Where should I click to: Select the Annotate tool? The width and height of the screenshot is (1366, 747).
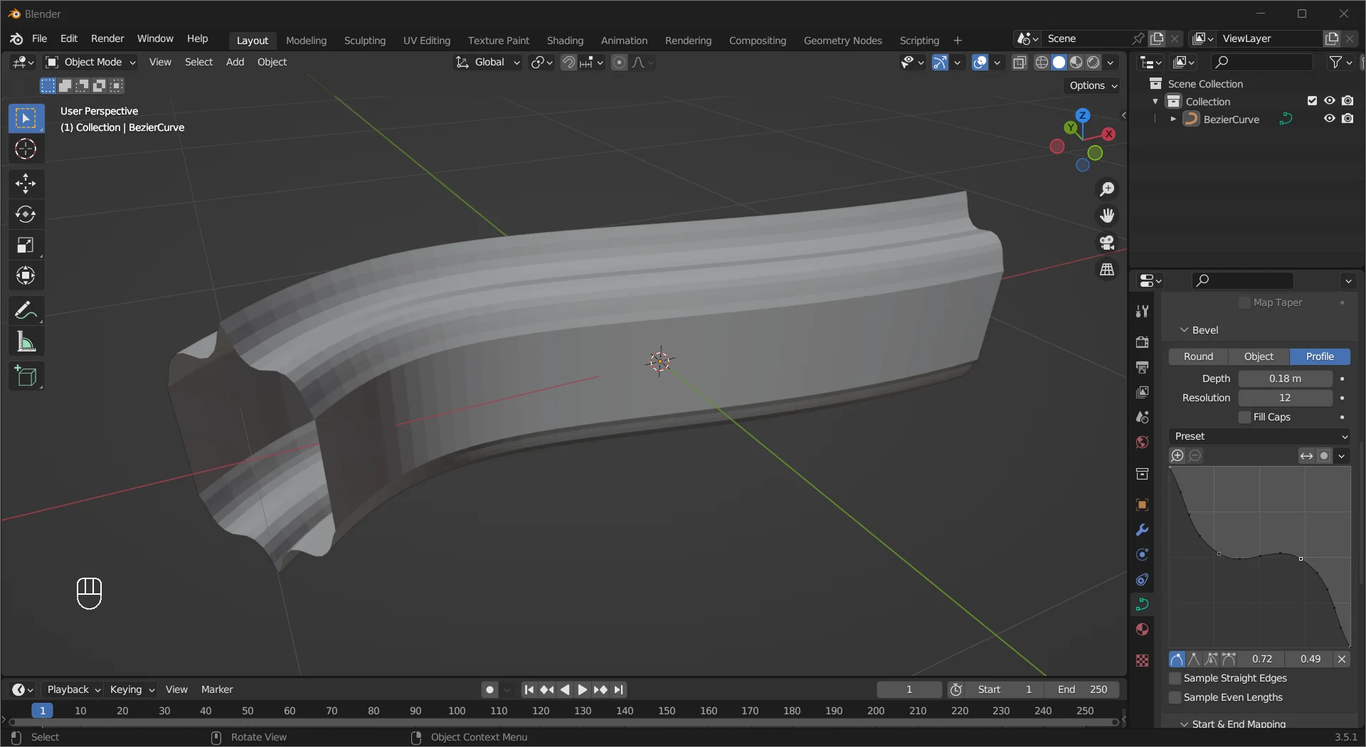coord(26,309)
